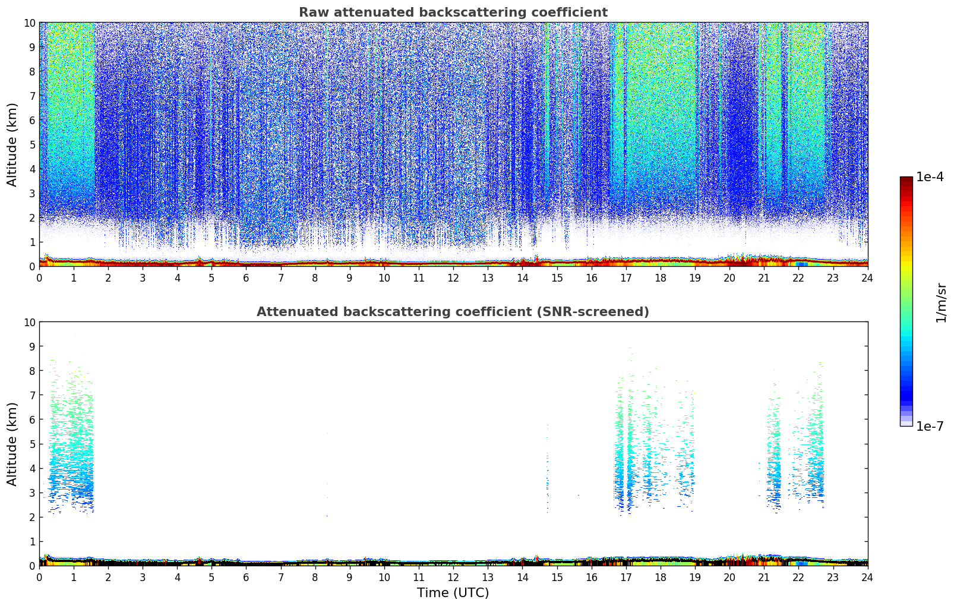Screen dimensions: 954x606
Task: Click the bottom plot 'Altitude (km)' label
Action: click(12, 444)
